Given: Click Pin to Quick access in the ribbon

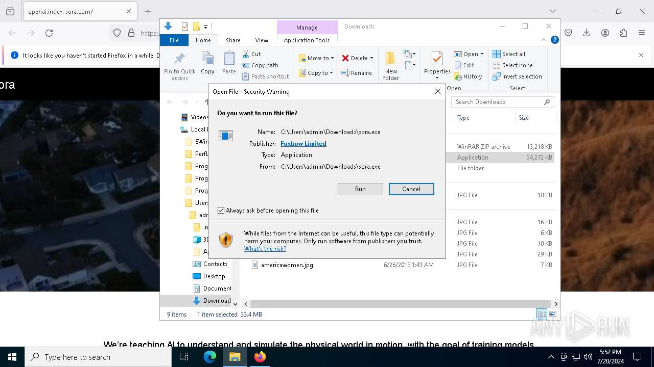Looking at the screenshot, I should (x=180, y=66).
